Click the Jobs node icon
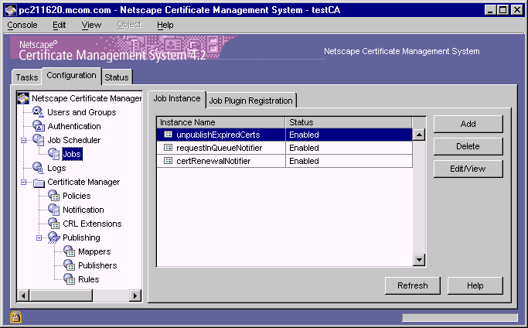Image resolution: width=528 pixels, height=328 pixels. [54, 154]
